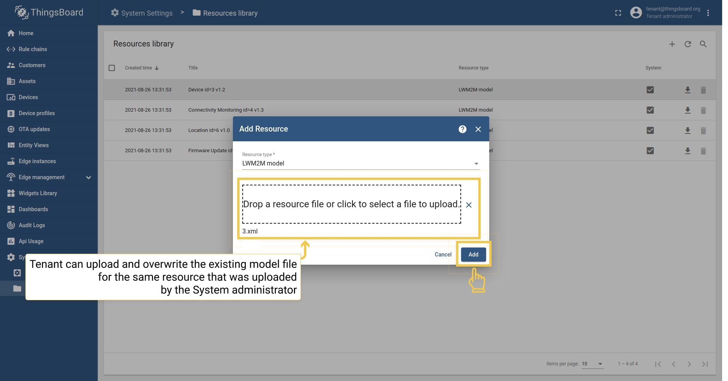Open OTA updates page
The image size is (728, 381).
pos(49,129)
